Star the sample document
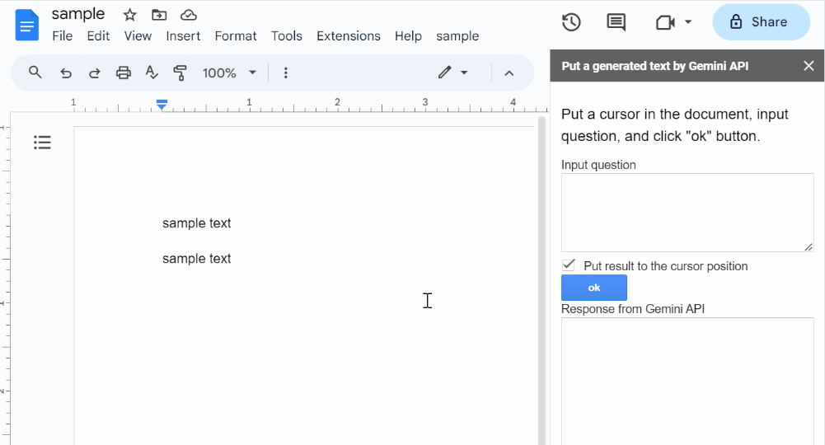The height and width of the screenshot is (445, 825). pos(129,15)
